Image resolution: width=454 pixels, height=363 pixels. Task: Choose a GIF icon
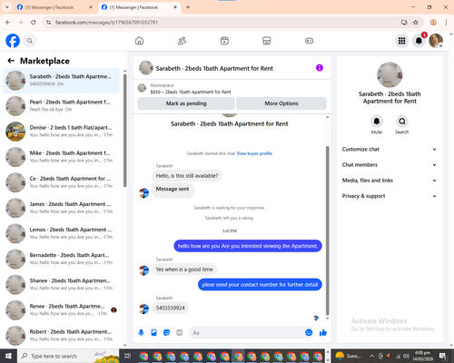tap(179, 333)
